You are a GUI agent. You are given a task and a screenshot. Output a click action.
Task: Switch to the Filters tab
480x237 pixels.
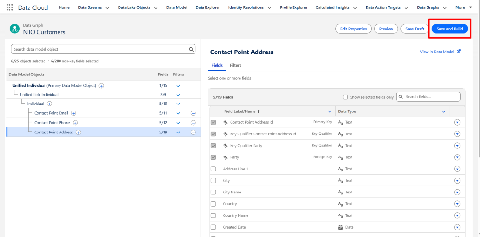coord(235,65)
